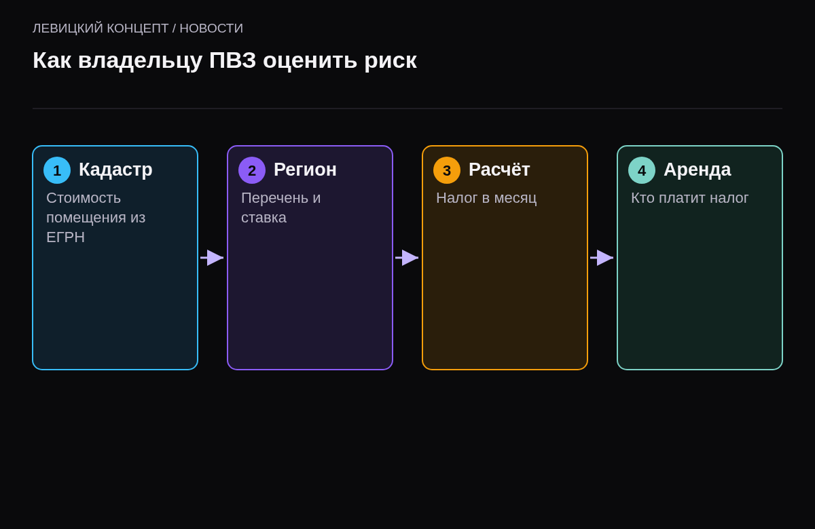Click the horizontal divider line under the title
This screenshot has width=815, height=529.
pos(407,109)
